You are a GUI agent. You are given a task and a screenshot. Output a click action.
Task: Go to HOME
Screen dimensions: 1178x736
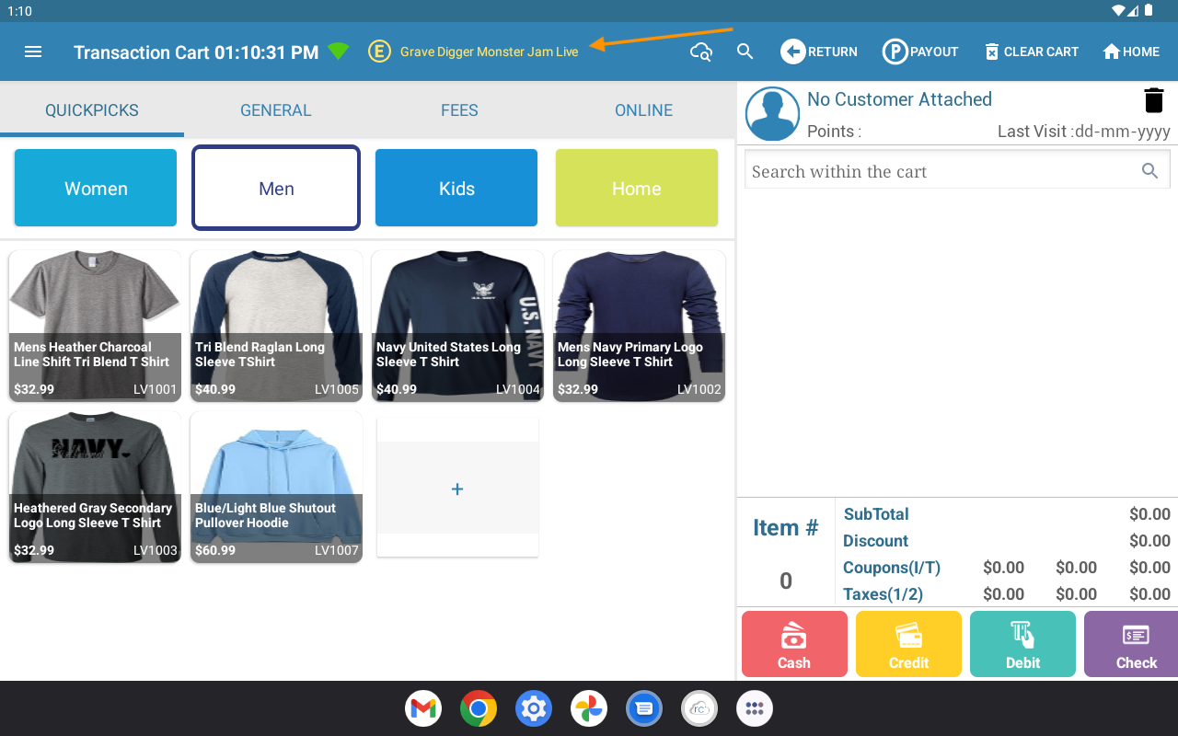(x=1131, y=52)
